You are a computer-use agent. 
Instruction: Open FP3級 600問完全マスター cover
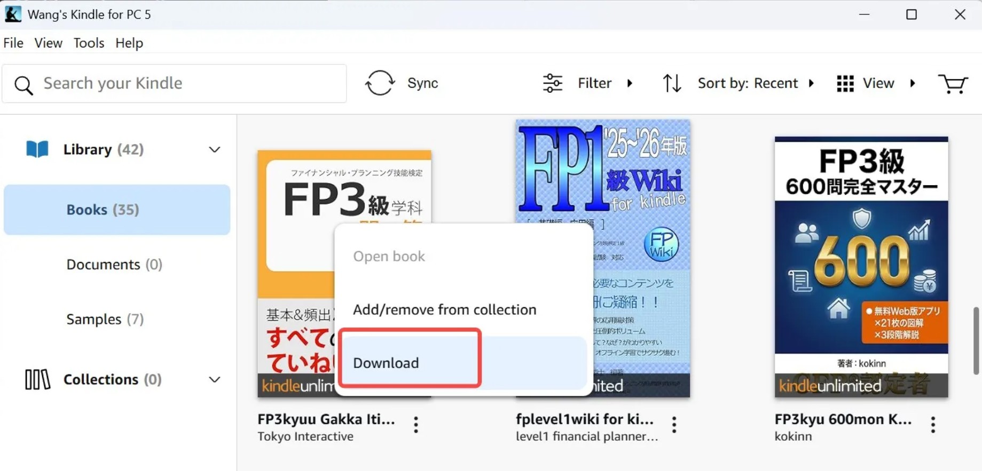[861, 267]
